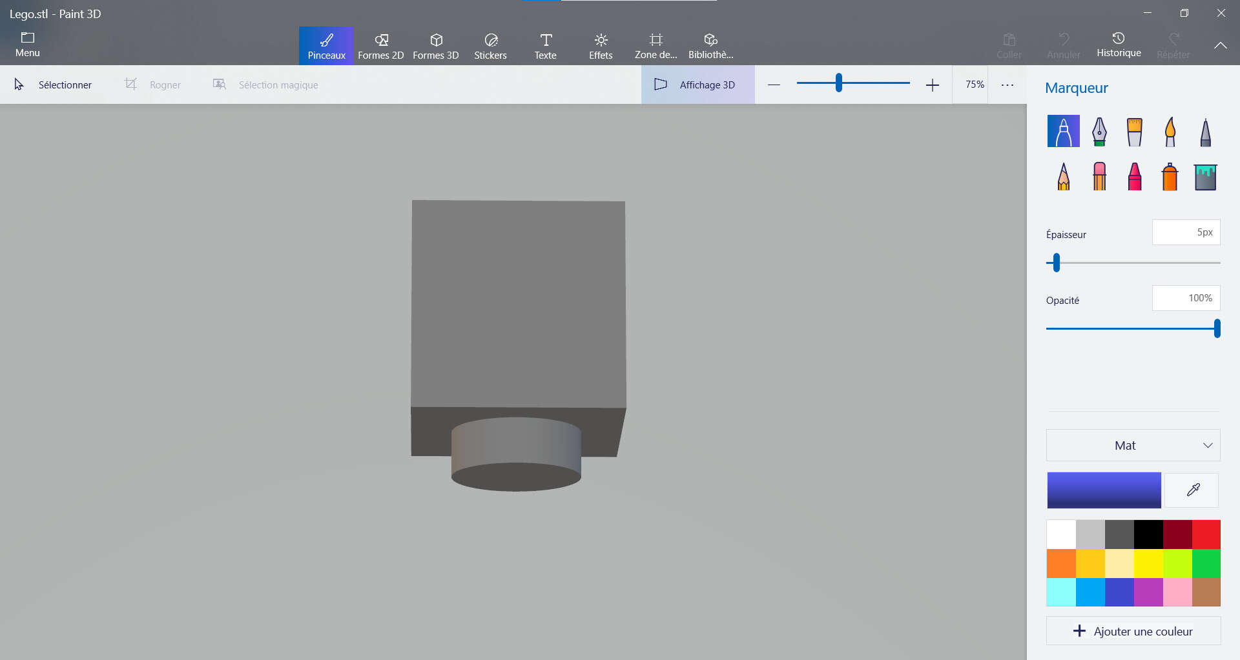The width and height of the screenshot is (1240, 660).
Task: Open the Bibliothèque 3D tab
Action: [x=710, y=46]
